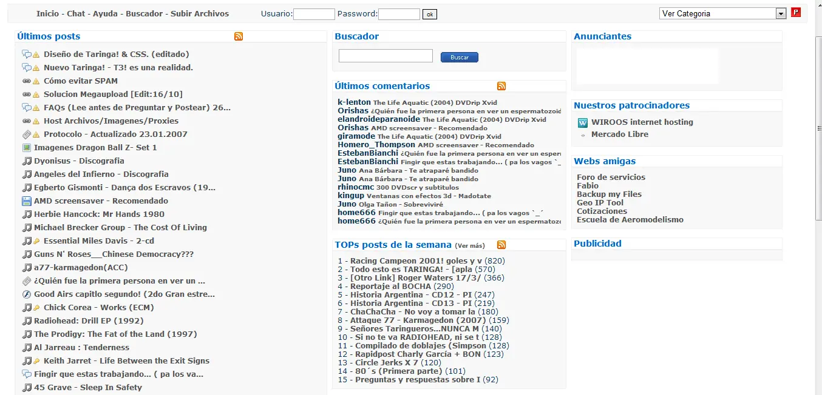
Task: Open top post Circle Jerks X 7
Action: pos(387,362)
